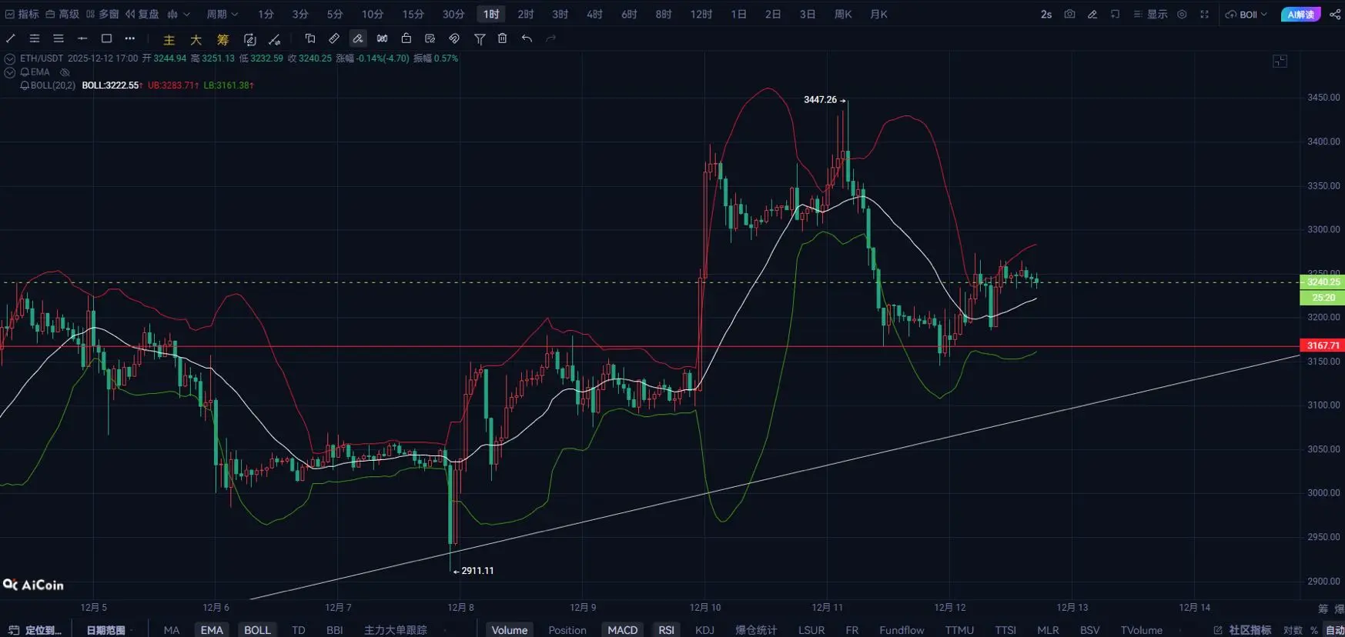This screenshot has height=637, width=1345.
Task: Open the 多窗 multi-window menu
Action: (102, 14)
